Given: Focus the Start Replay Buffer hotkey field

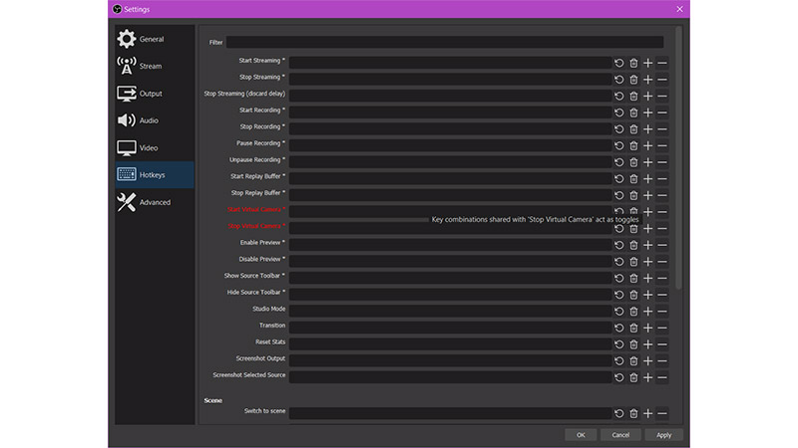Looking at the screenshot, I should [x=451, y=179].
